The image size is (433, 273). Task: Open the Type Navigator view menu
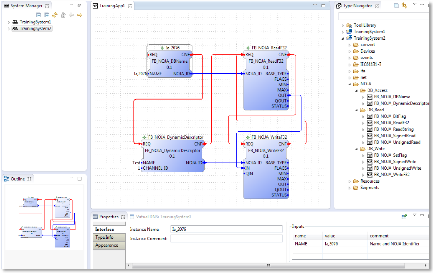414,5
